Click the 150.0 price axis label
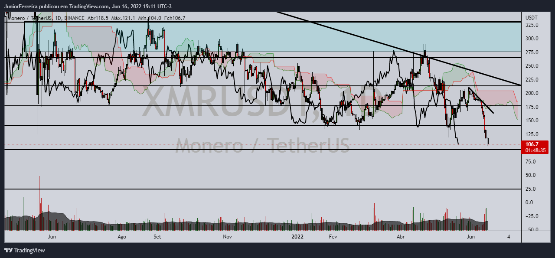Viewport: 555px width, 258px height. tap(532, 121)
